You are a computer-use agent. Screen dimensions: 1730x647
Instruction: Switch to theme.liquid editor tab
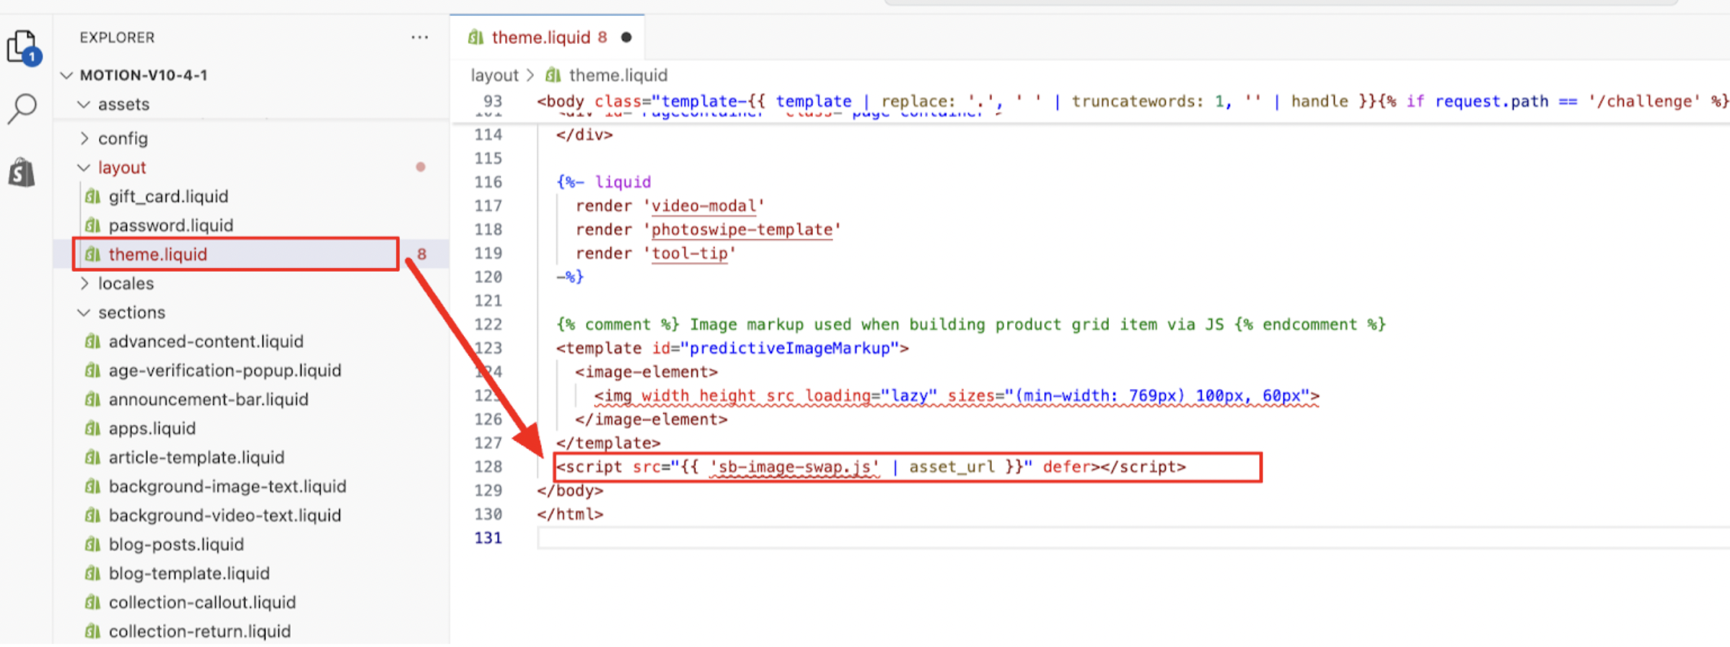pyautogui.click(x=547, y=37)
